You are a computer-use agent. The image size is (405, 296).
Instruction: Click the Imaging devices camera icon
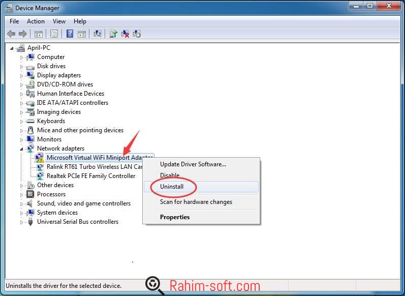click(30, 112)
